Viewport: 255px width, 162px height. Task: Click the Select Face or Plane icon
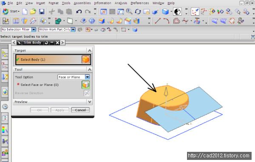tap(86, 85)
